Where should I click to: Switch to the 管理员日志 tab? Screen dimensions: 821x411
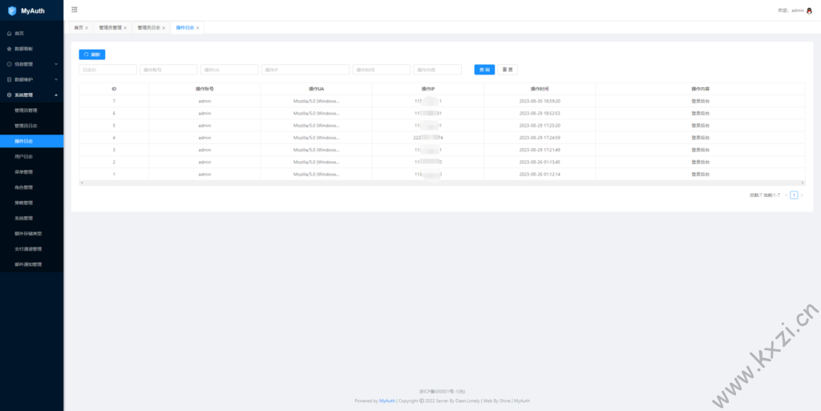tap(148, 28)
